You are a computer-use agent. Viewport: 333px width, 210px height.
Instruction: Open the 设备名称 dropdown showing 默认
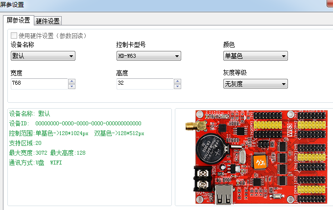pos(43,56)
